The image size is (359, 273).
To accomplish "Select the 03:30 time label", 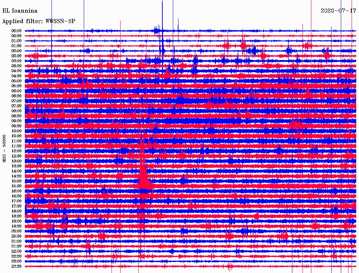I will pos(16,66).
